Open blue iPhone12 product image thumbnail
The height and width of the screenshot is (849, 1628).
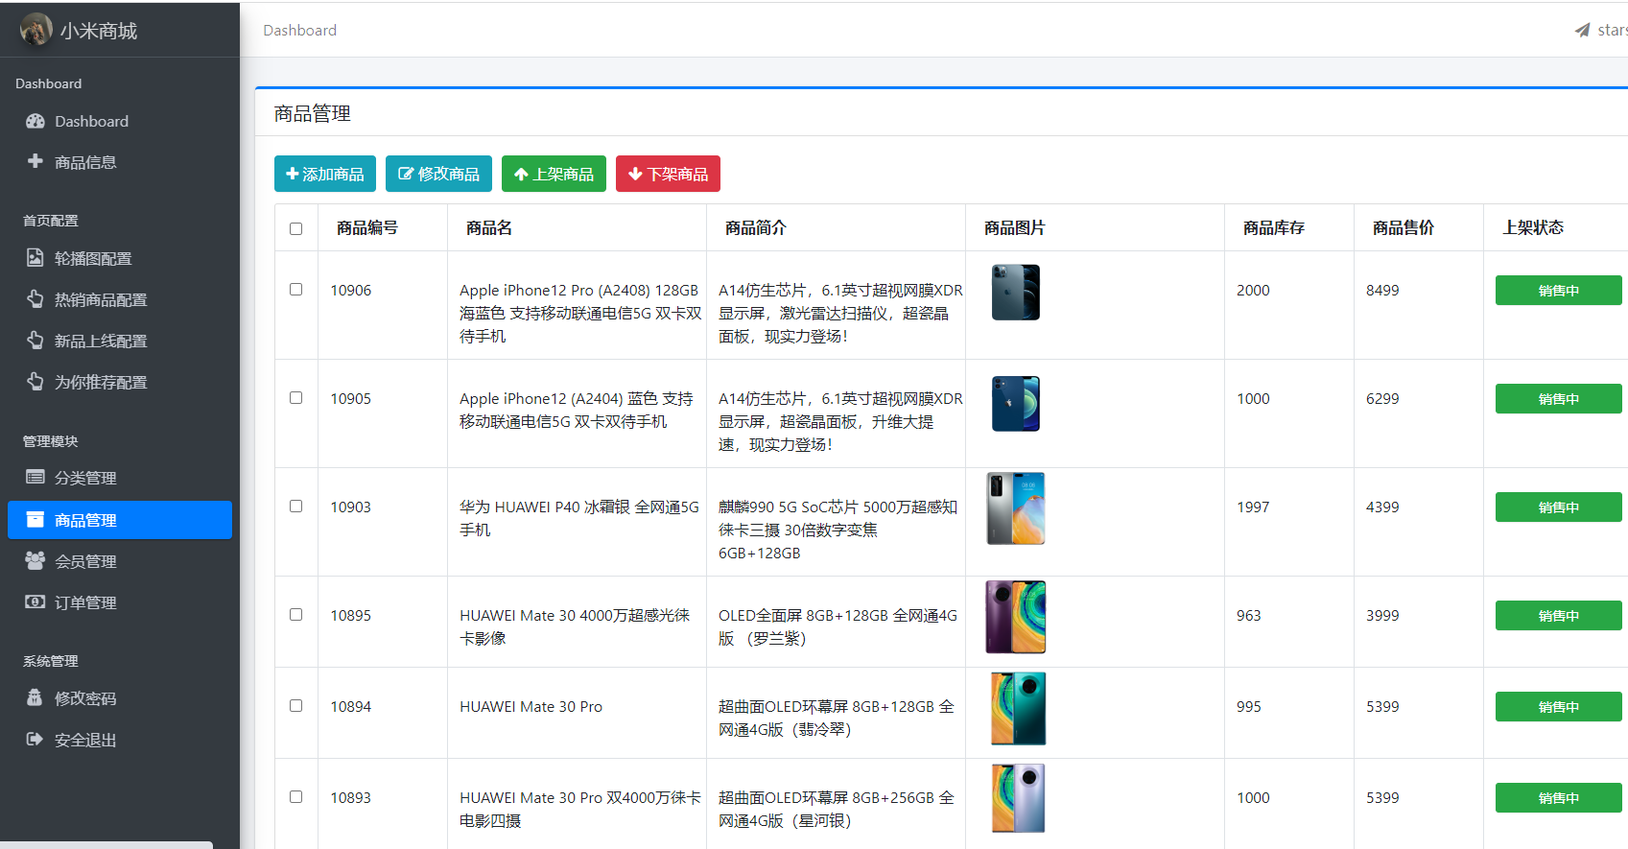click(1015, 403)
